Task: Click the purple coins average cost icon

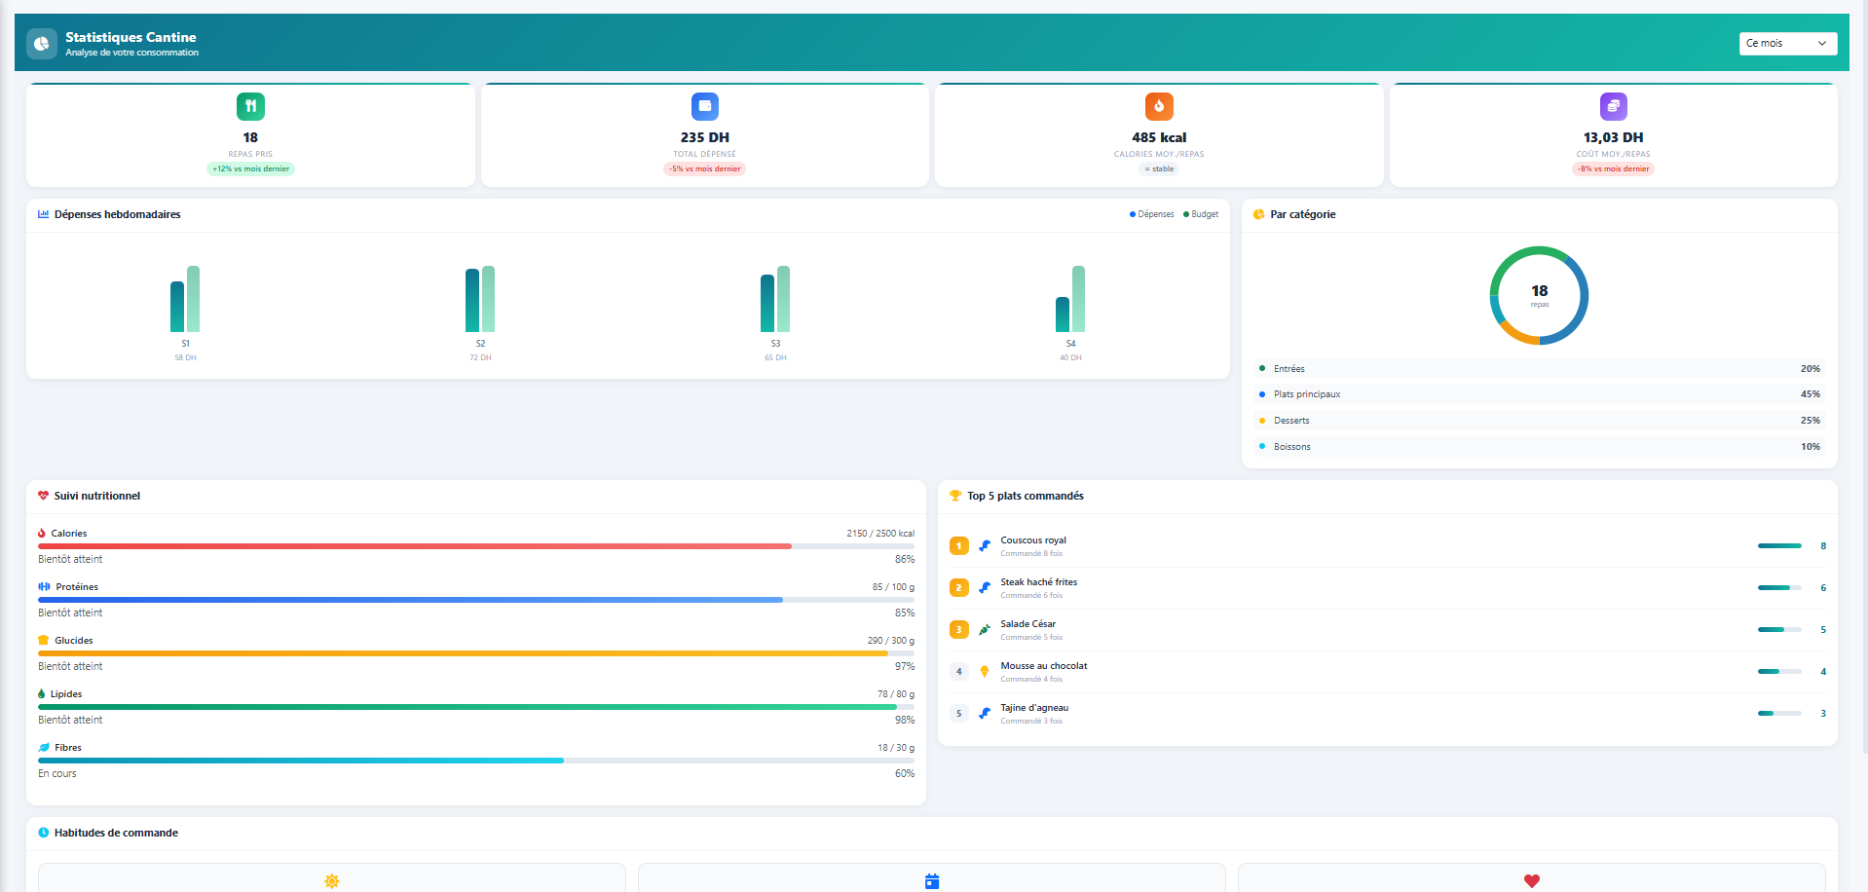Action: (x=1613, y=106)
